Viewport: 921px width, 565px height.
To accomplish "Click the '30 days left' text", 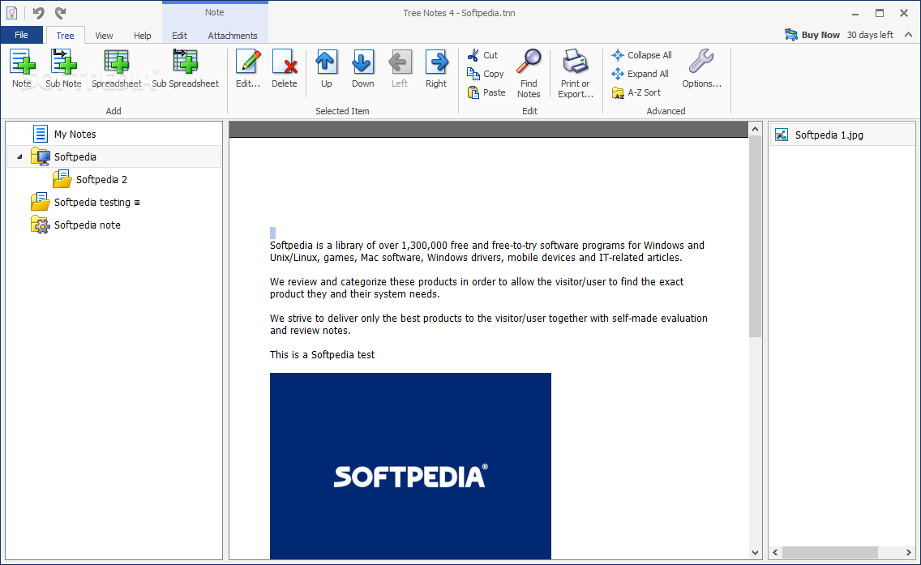I will 870,35.
